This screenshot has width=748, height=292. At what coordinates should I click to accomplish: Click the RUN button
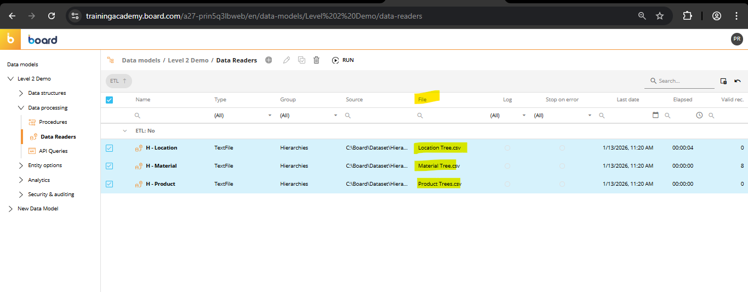(342, 60)
